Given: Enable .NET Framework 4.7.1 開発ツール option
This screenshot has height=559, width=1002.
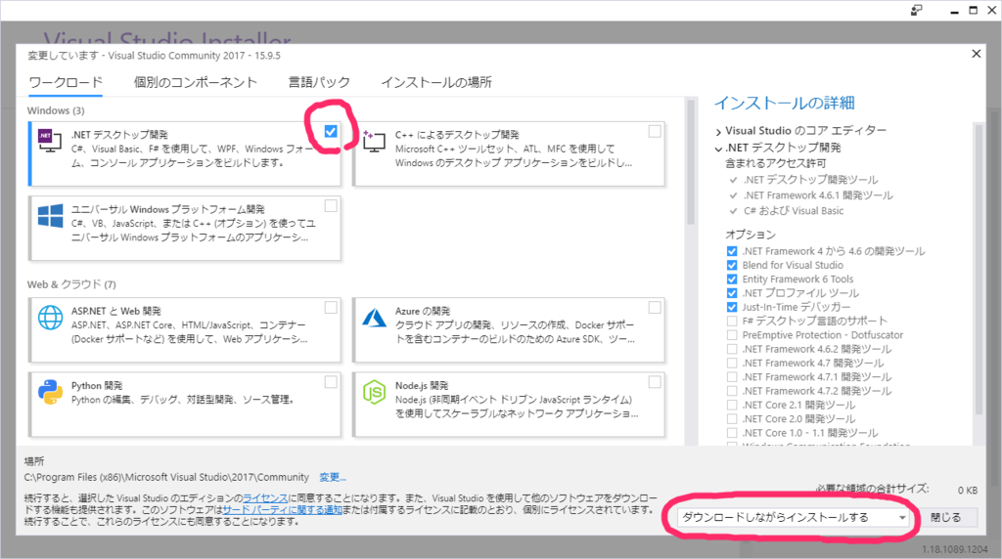Looking at the screenshot, I should [732, 377].
